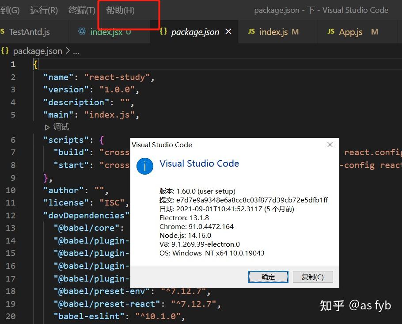Image resolution: width=402 pixels, height=324 pixels.
Task: Click the React icon on index.jsx tab
Action: click(x=82, y=31)
